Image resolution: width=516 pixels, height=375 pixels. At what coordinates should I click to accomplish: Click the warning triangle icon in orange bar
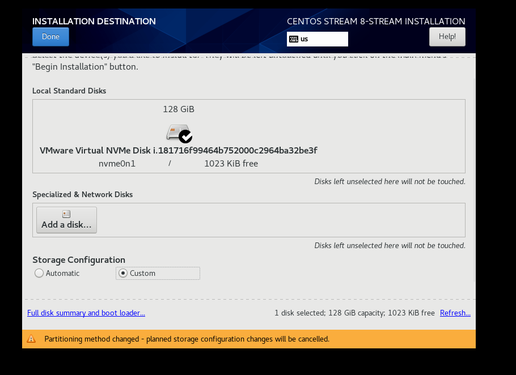coord(31,339)
